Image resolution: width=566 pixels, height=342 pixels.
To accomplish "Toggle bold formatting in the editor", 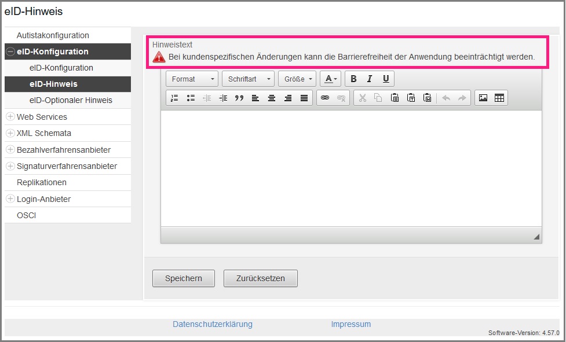I will (353, 79).
